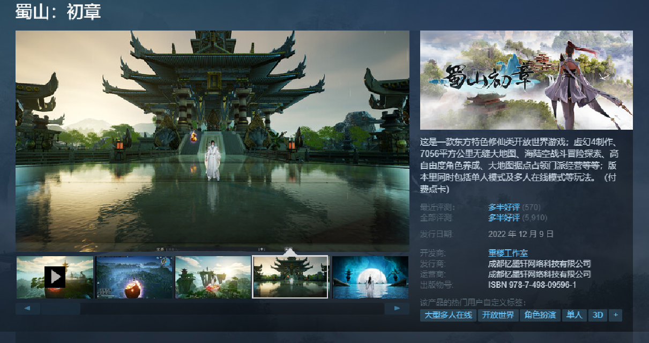Click the 出版物号 label
Image resolution: width=649 pixels, height=343 pixels.
437,285
